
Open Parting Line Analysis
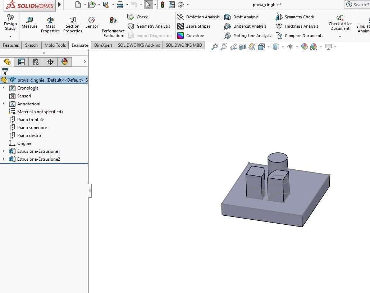tap(247, 36)
